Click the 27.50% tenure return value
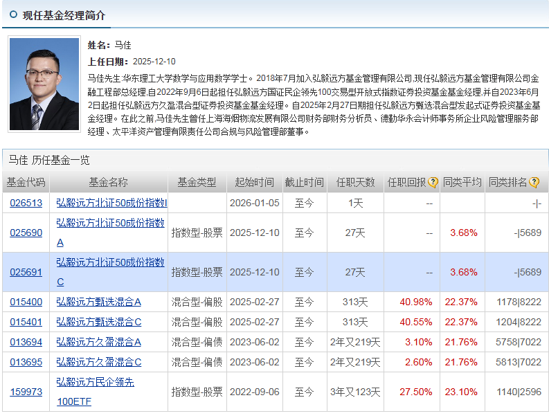 pos(416,392)
